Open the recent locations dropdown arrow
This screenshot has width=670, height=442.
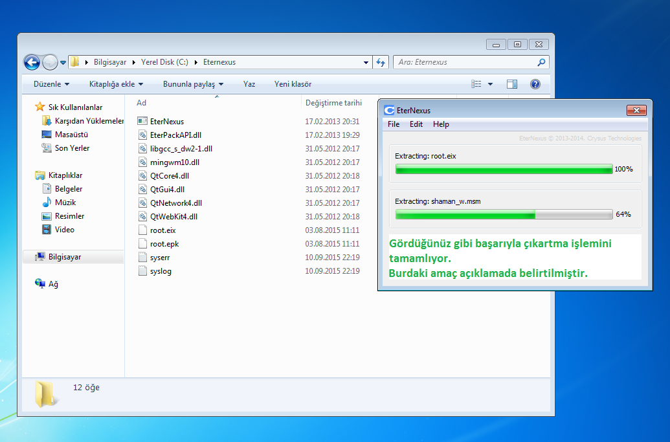pos(63,63)
